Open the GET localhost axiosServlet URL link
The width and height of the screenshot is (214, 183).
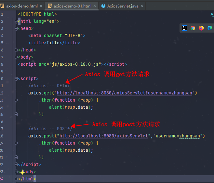pos(125,93)
